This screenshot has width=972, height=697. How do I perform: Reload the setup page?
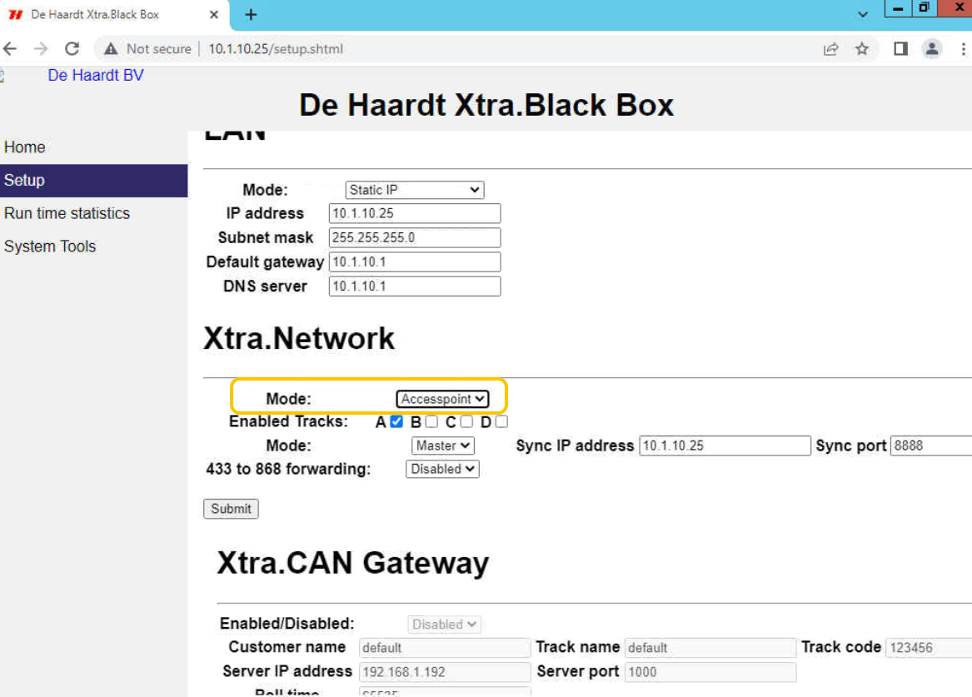[72, 48]
